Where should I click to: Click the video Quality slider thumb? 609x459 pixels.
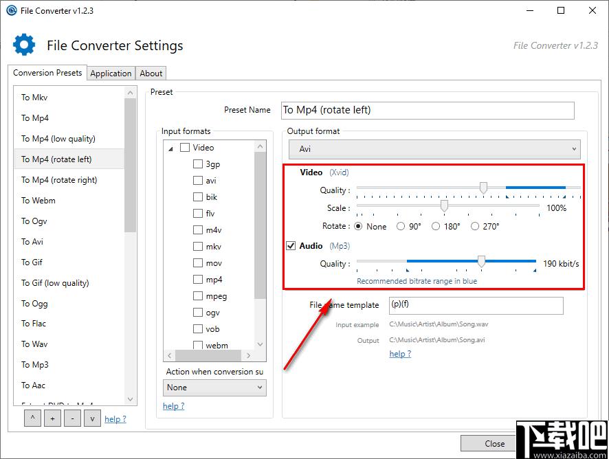(483, 188)
